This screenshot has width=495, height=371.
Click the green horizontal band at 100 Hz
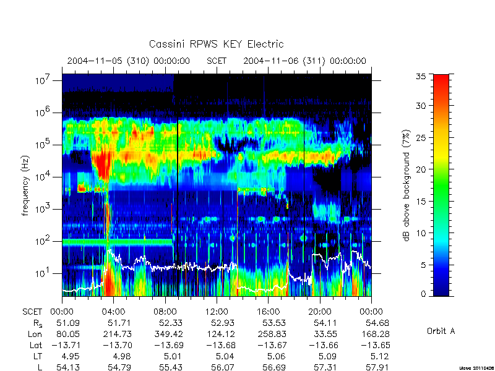click(x=118, y=242)
